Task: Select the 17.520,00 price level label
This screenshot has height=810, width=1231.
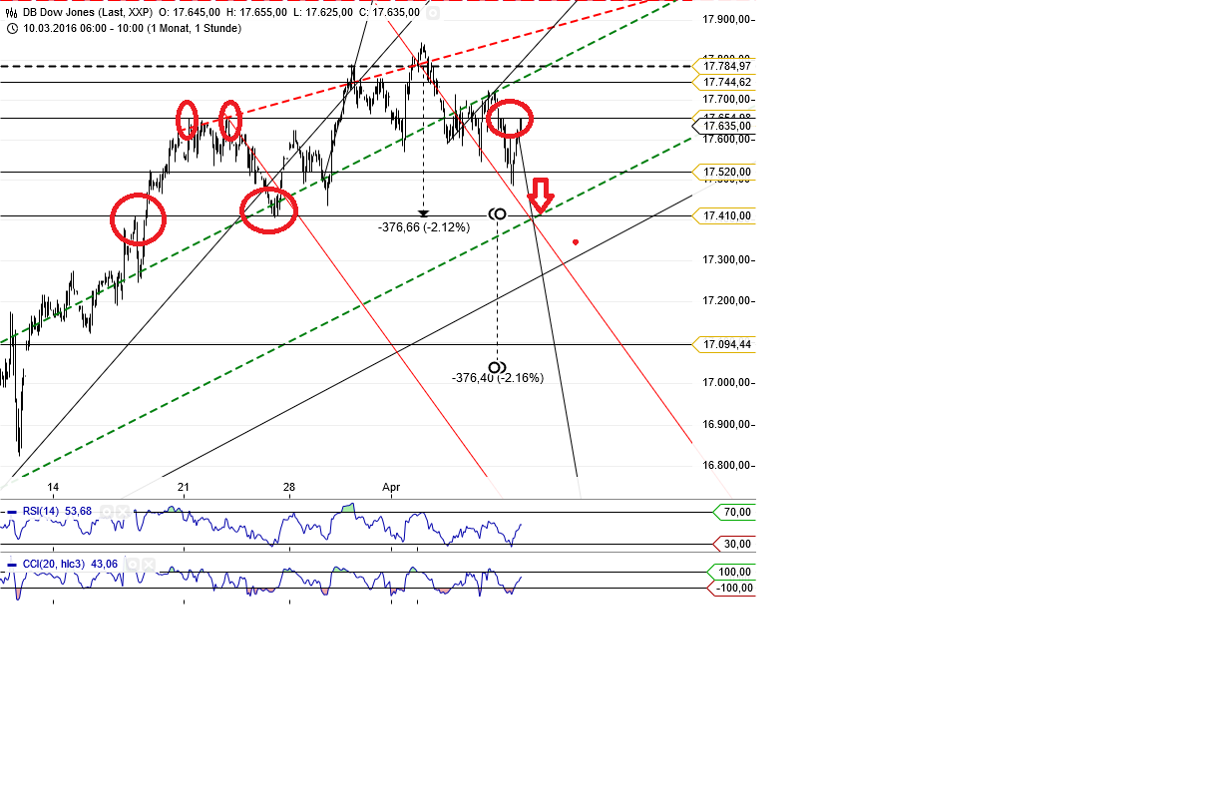Action: pyautogui.click(x=724, y=172)
